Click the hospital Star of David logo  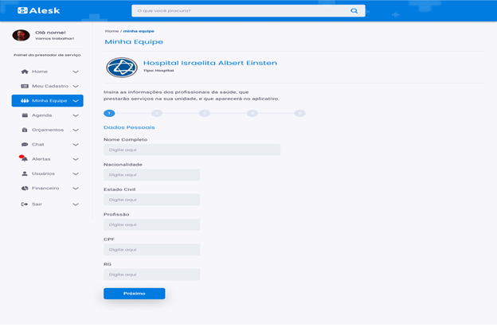[x=122, y=68]
